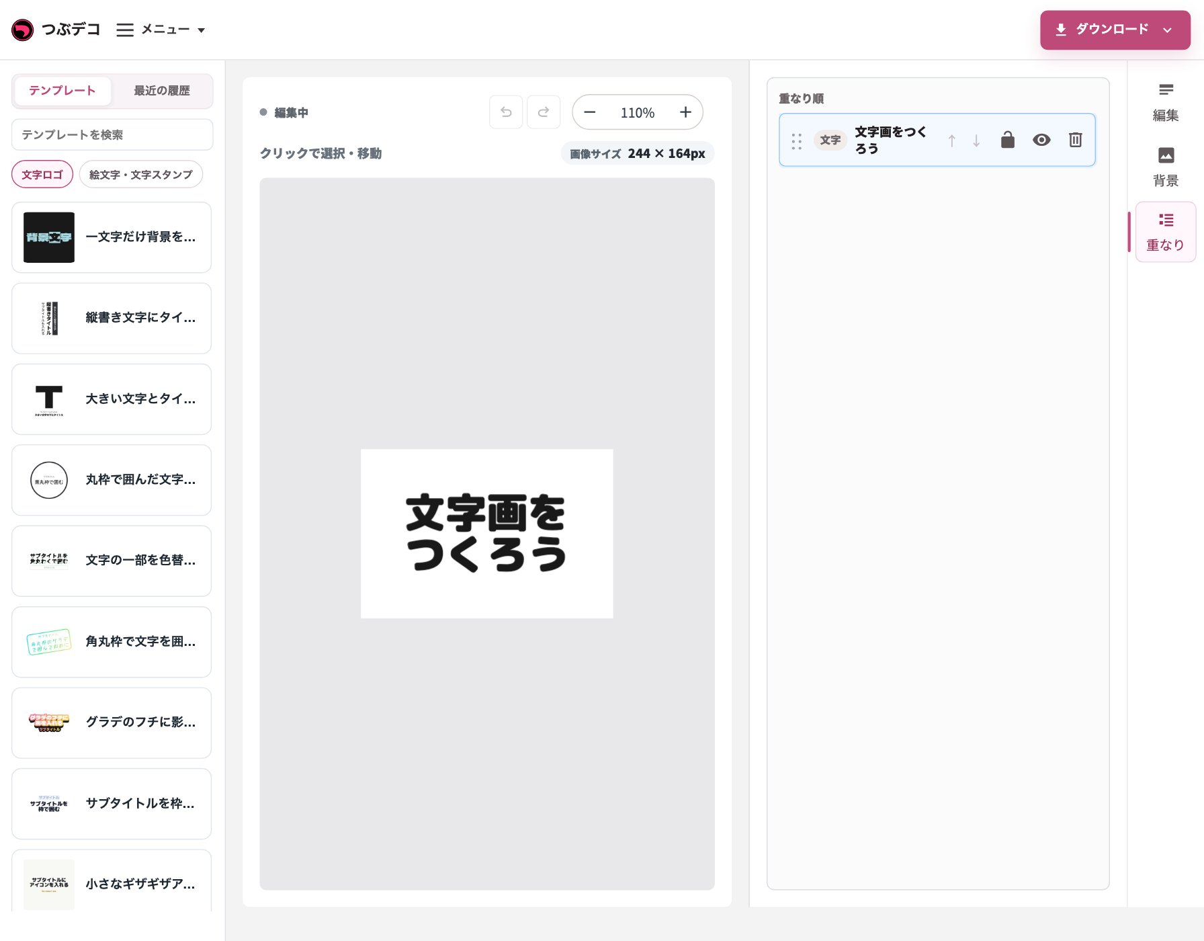The width and height of the screenshot is (1204, 941).
Task: Choose the 丸枠で囲んだ文字 template
Action: pos(112,480)
